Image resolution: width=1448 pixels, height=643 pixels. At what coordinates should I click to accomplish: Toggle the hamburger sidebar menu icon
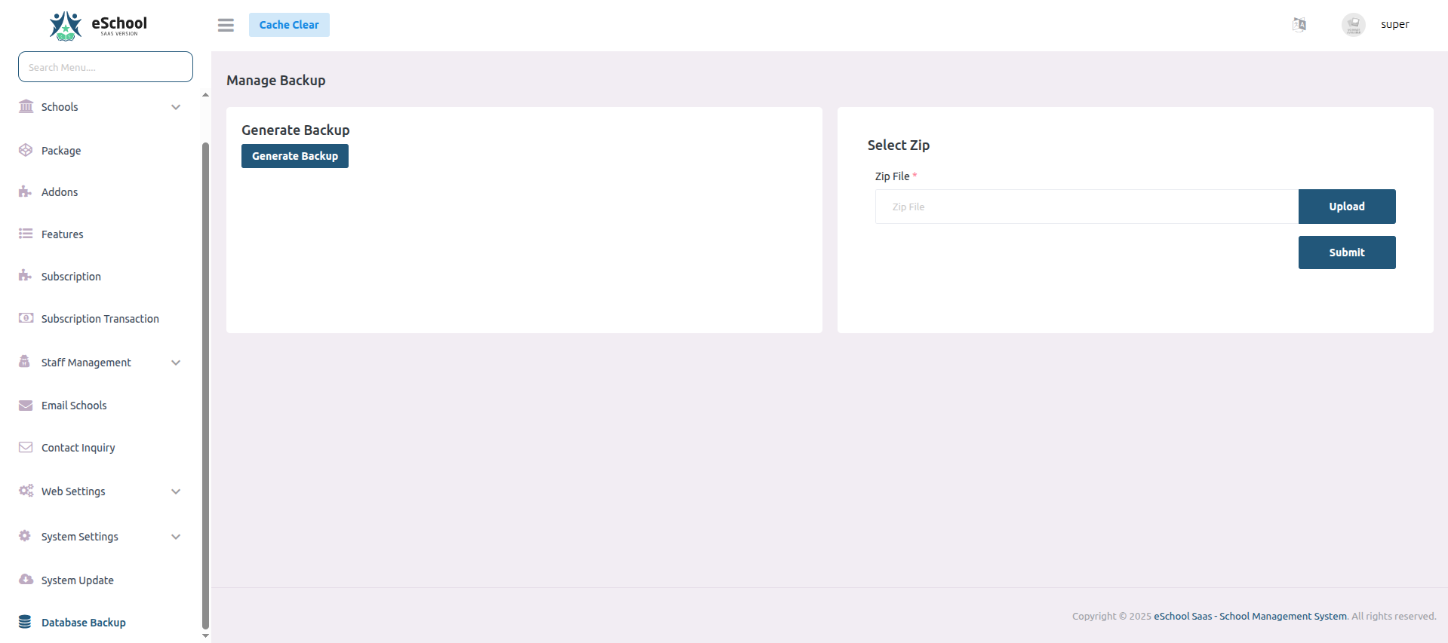(x=226, y=25)
